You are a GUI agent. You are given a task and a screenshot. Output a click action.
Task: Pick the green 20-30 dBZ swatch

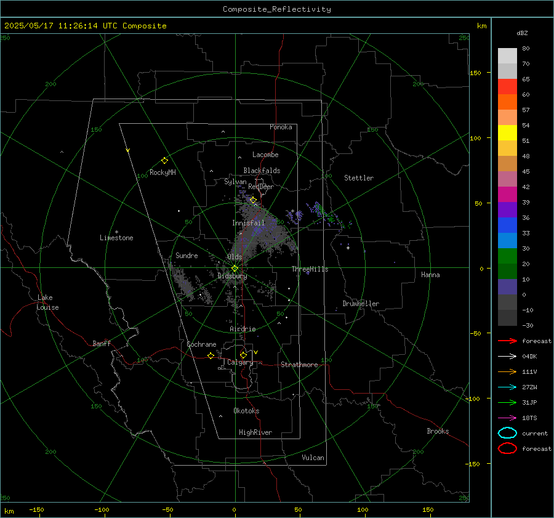tap(507, 256)
